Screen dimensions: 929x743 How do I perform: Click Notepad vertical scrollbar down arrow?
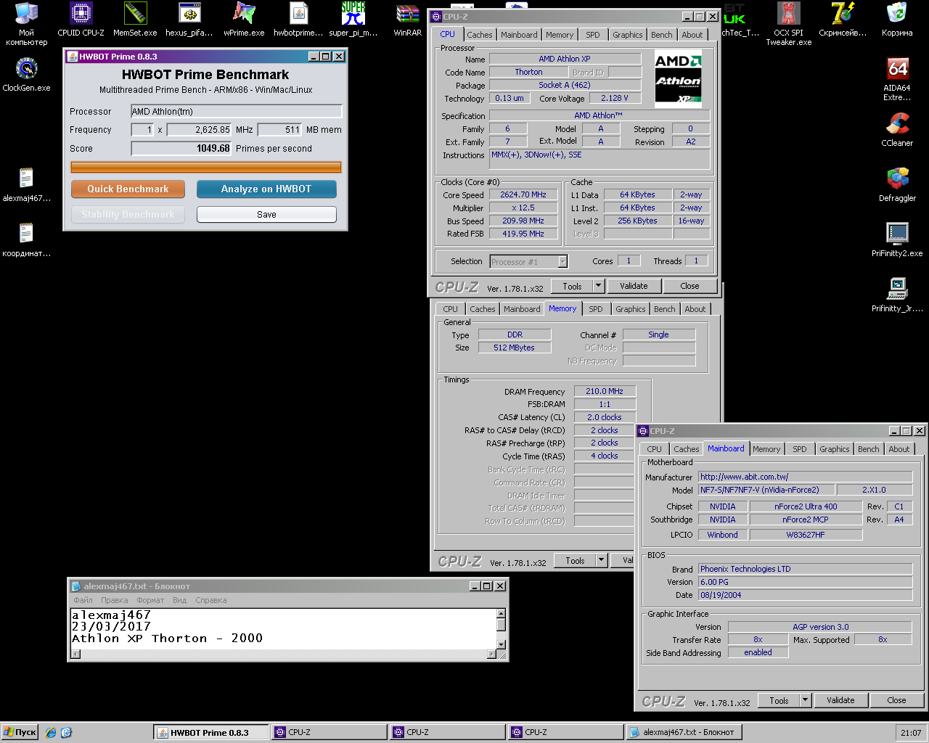click(x=501, y=644)
